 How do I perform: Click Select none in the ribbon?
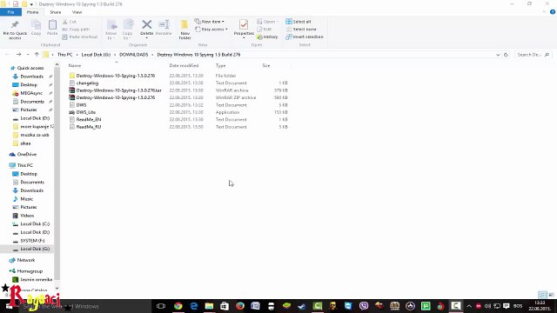301,29
